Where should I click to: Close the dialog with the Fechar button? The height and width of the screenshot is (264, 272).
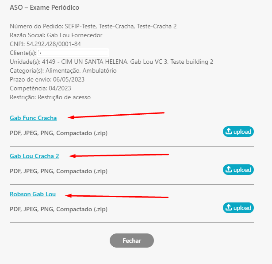(132, 241)
